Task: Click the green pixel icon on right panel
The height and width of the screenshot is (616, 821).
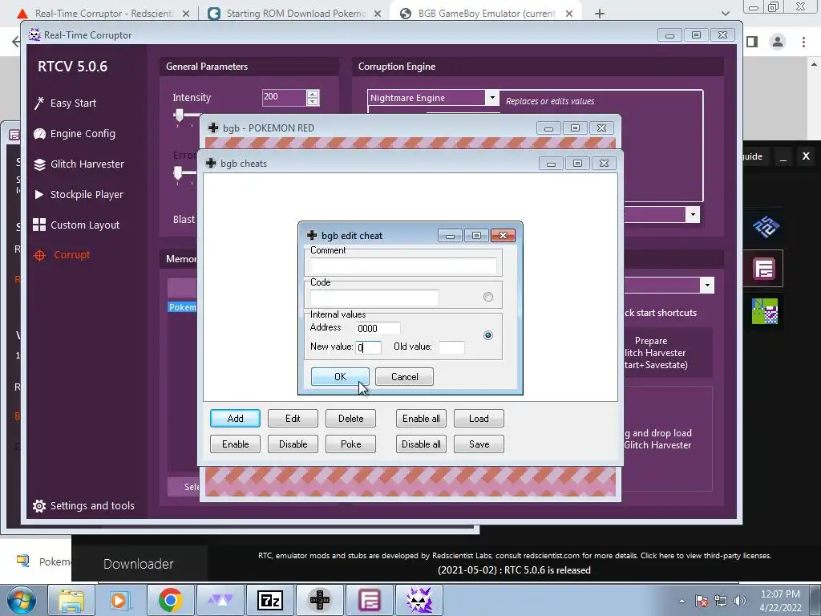Action: click(764, 311)
